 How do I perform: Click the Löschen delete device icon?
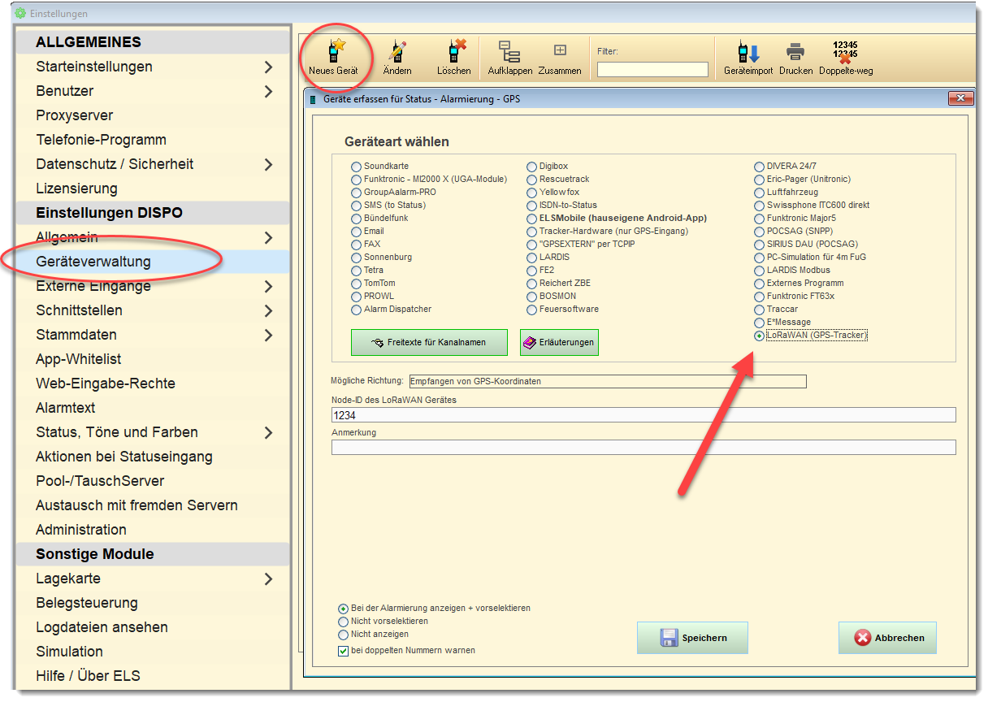(453, 52)
